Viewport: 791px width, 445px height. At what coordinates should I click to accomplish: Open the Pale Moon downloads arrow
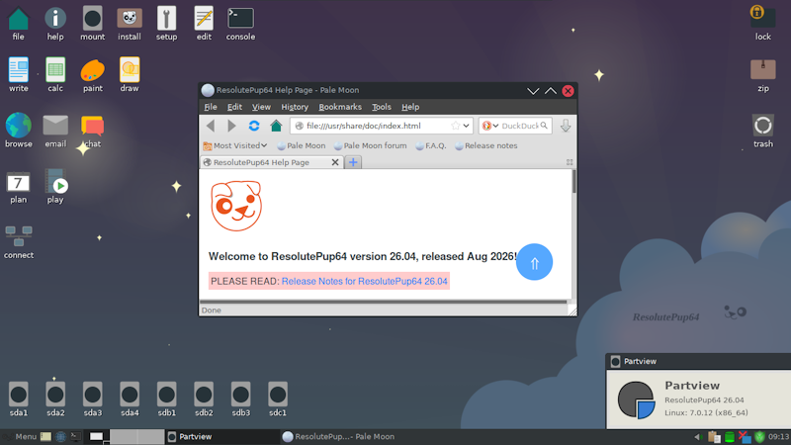tap(566, 126)
